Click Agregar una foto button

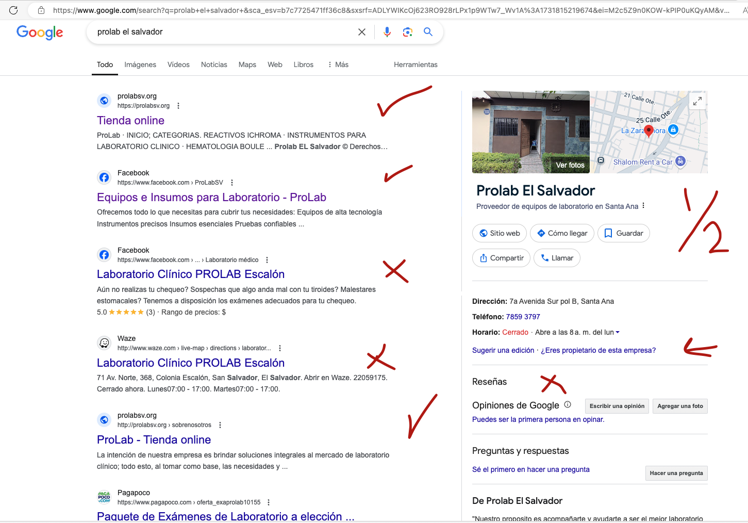680,406
